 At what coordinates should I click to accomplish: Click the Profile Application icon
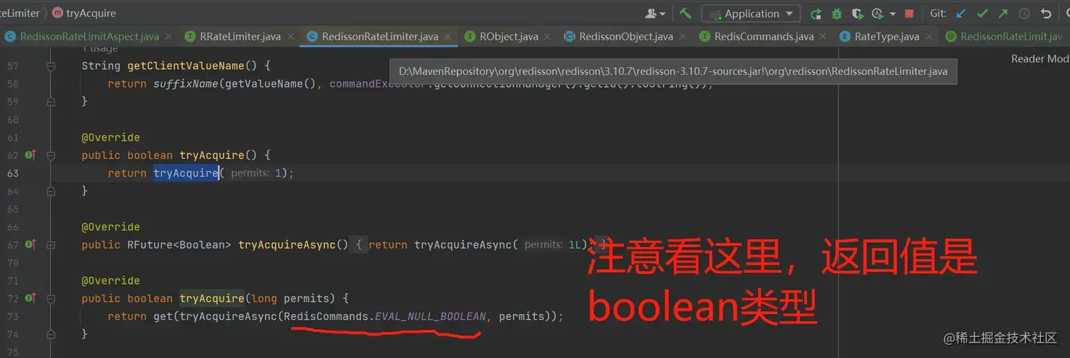coord(878,13)
